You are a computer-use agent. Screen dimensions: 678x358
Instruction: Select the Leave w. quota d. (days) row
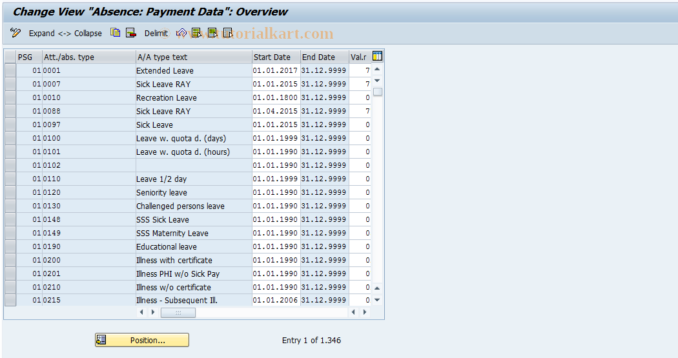tap(10, 138)
